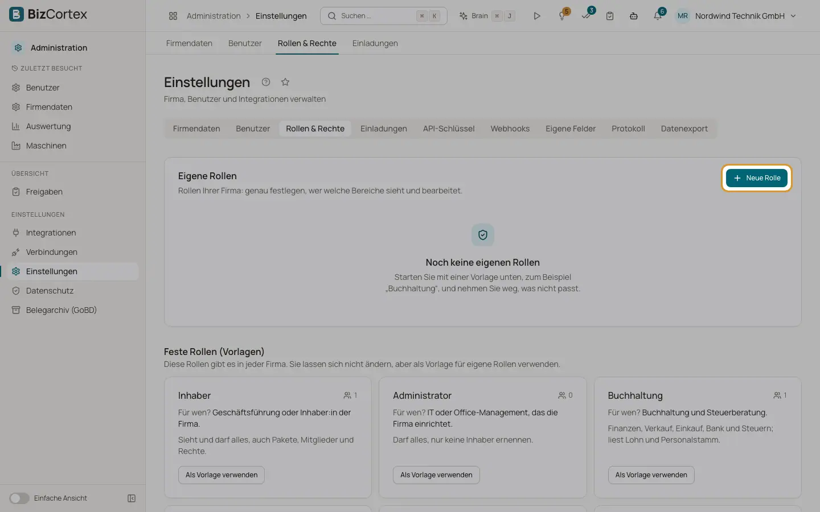Click the clipboard check icon in top bar
The image size is (820, 512).
point(610,16)
